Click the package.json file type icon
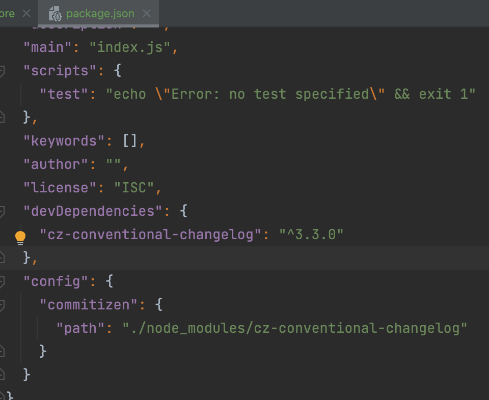This screenshot has height=400, width=489. (x=55, y=14)
